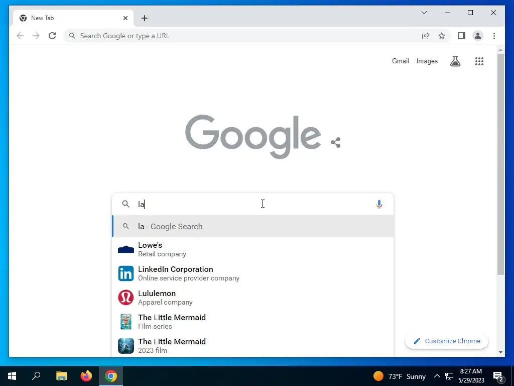
Task: Choose The Little Mermaid Film series poster
Action: pyautogui.click(x=126, y=322)
